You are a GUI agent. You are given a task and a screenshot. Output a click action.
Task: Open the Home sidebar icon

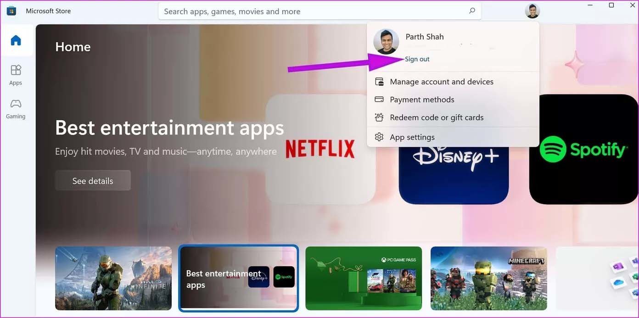(16, 40)
